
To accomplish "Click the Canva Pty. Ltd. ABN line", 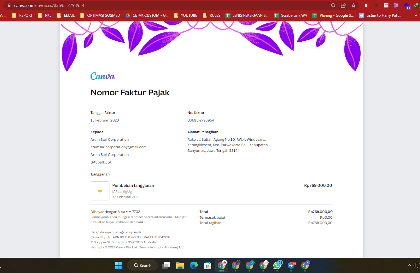I will (x=130, y=237).
